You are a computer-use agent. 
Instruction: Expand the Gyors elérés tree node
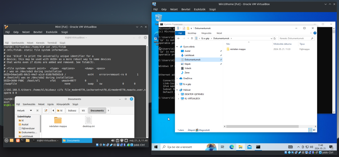click(x=177, y=46)
